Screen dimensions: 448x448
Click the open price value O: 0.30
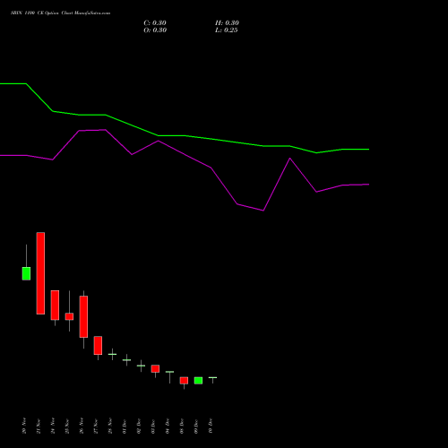pos(155,30)
